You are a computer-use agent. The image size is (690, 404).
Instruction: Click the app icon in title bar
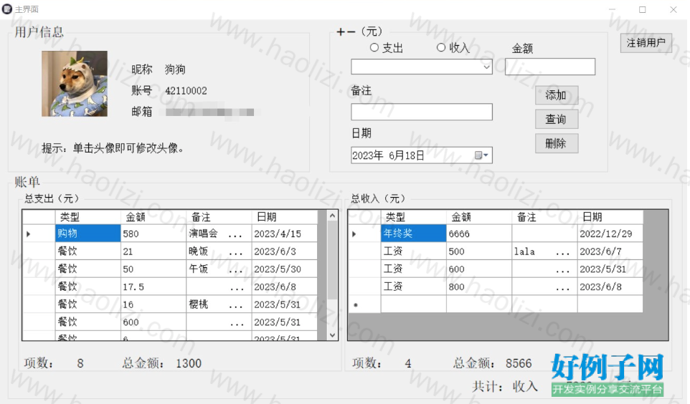click(x=7, y=9)
